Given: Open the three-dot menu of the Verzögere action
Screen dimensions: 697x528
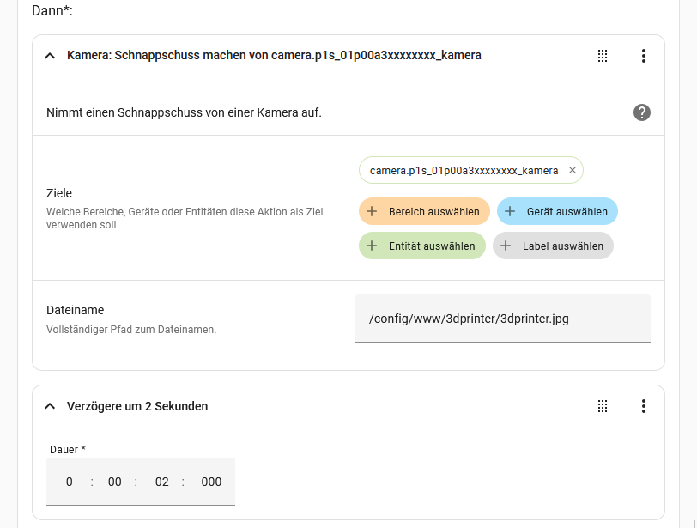Looking at the screenshot, I should coord(643,406).
